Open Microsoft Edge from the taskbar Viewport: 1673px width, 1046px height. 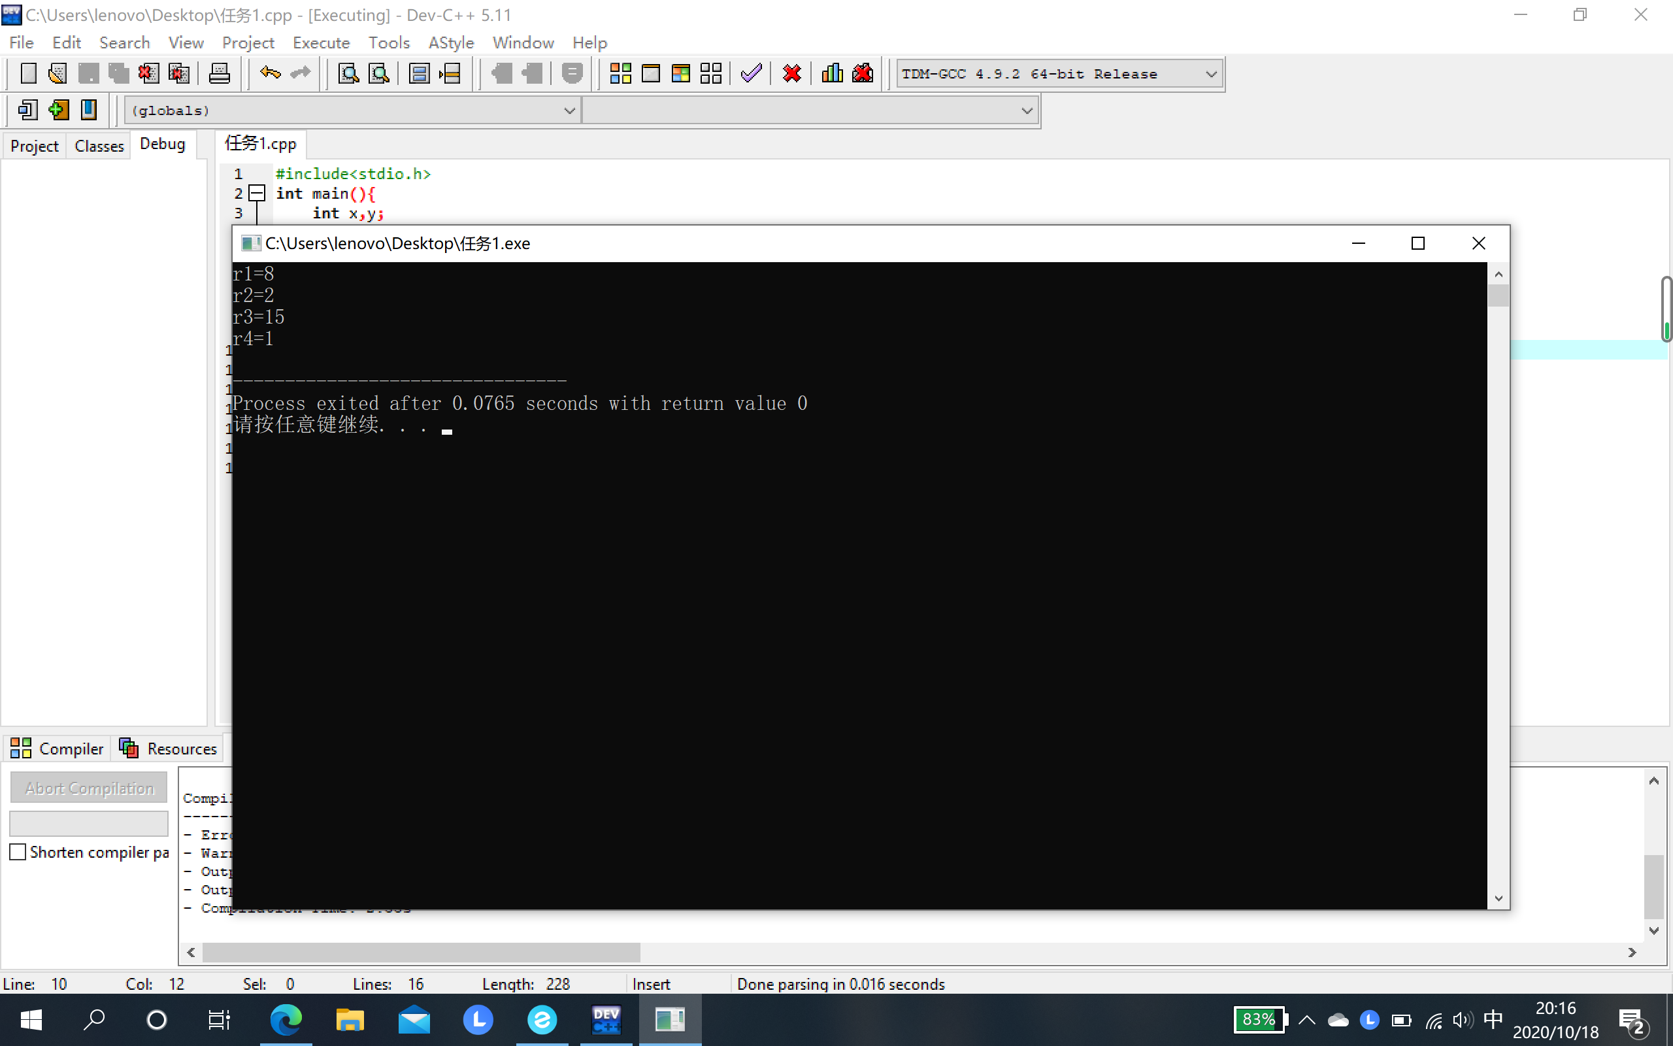(x=286, y=1020)
